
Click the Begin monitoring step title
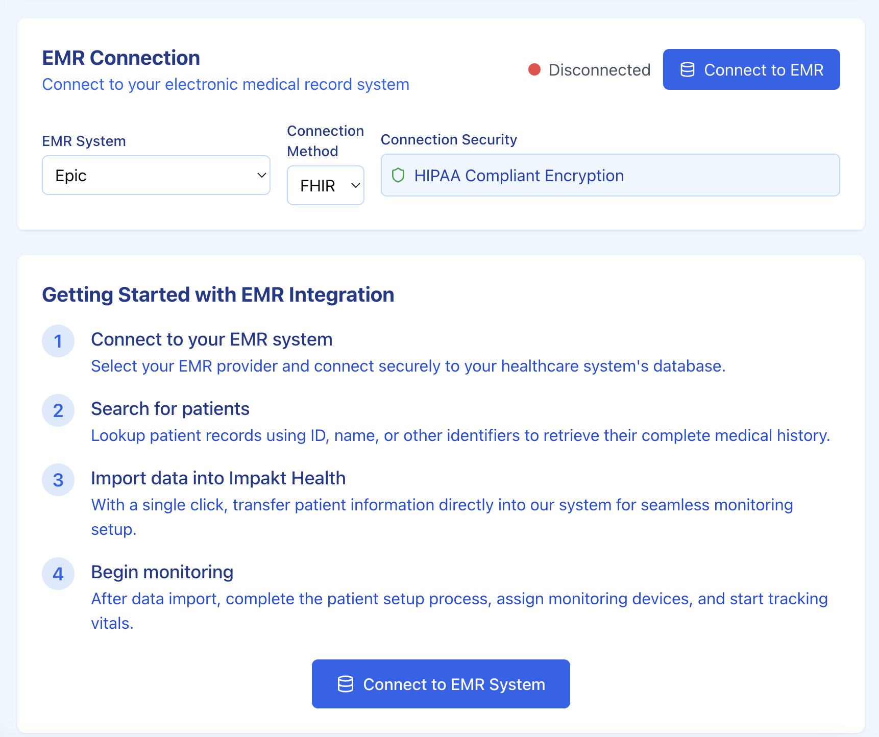point(162,572)
